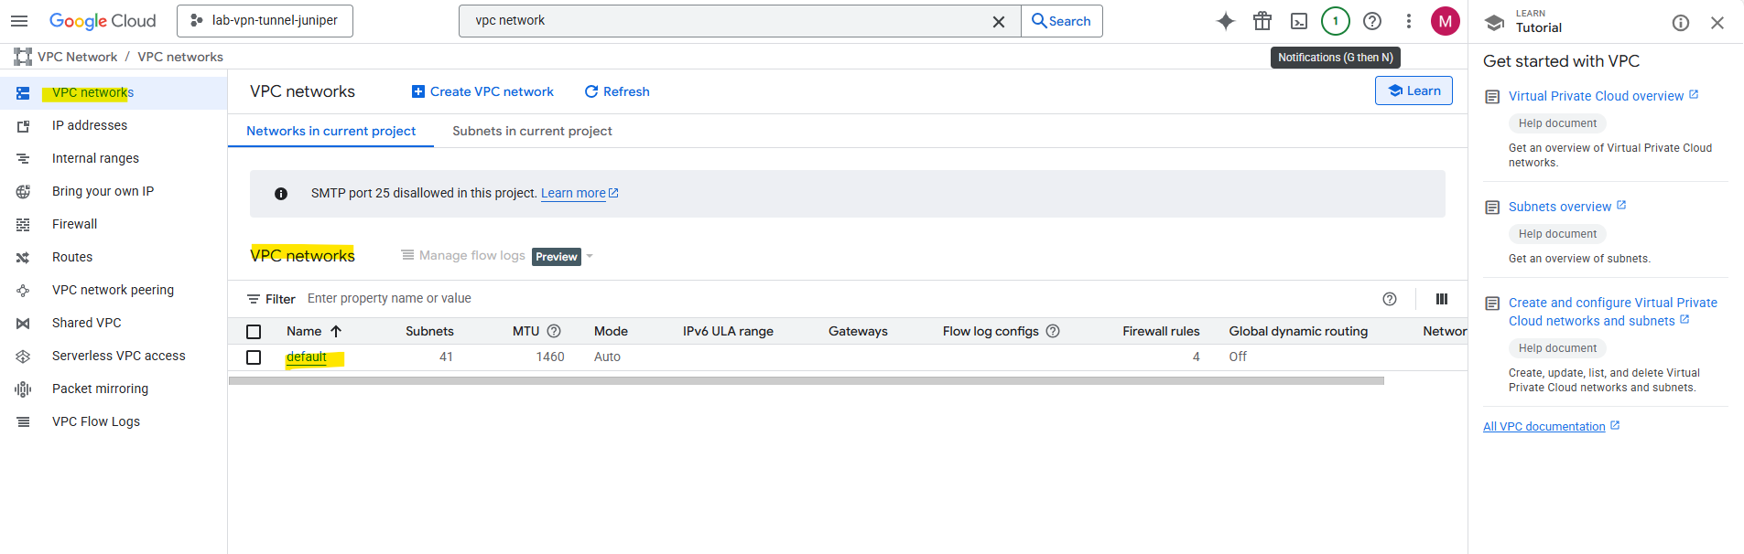
Task: Expand the Manage flow logs dropdown
Action: coord(590,256)
